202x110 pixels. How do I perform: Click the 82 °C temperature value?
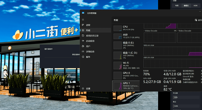[168, 89]
